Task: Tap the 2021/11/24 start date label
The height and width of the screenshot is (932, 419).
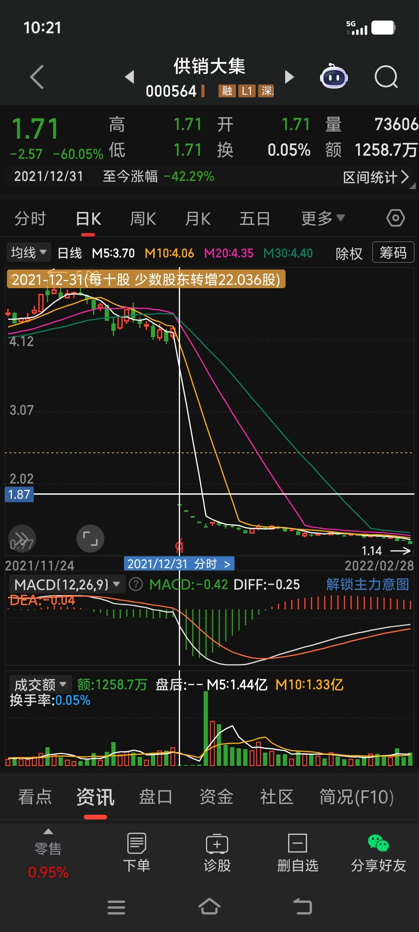Action: click(40, 566)
